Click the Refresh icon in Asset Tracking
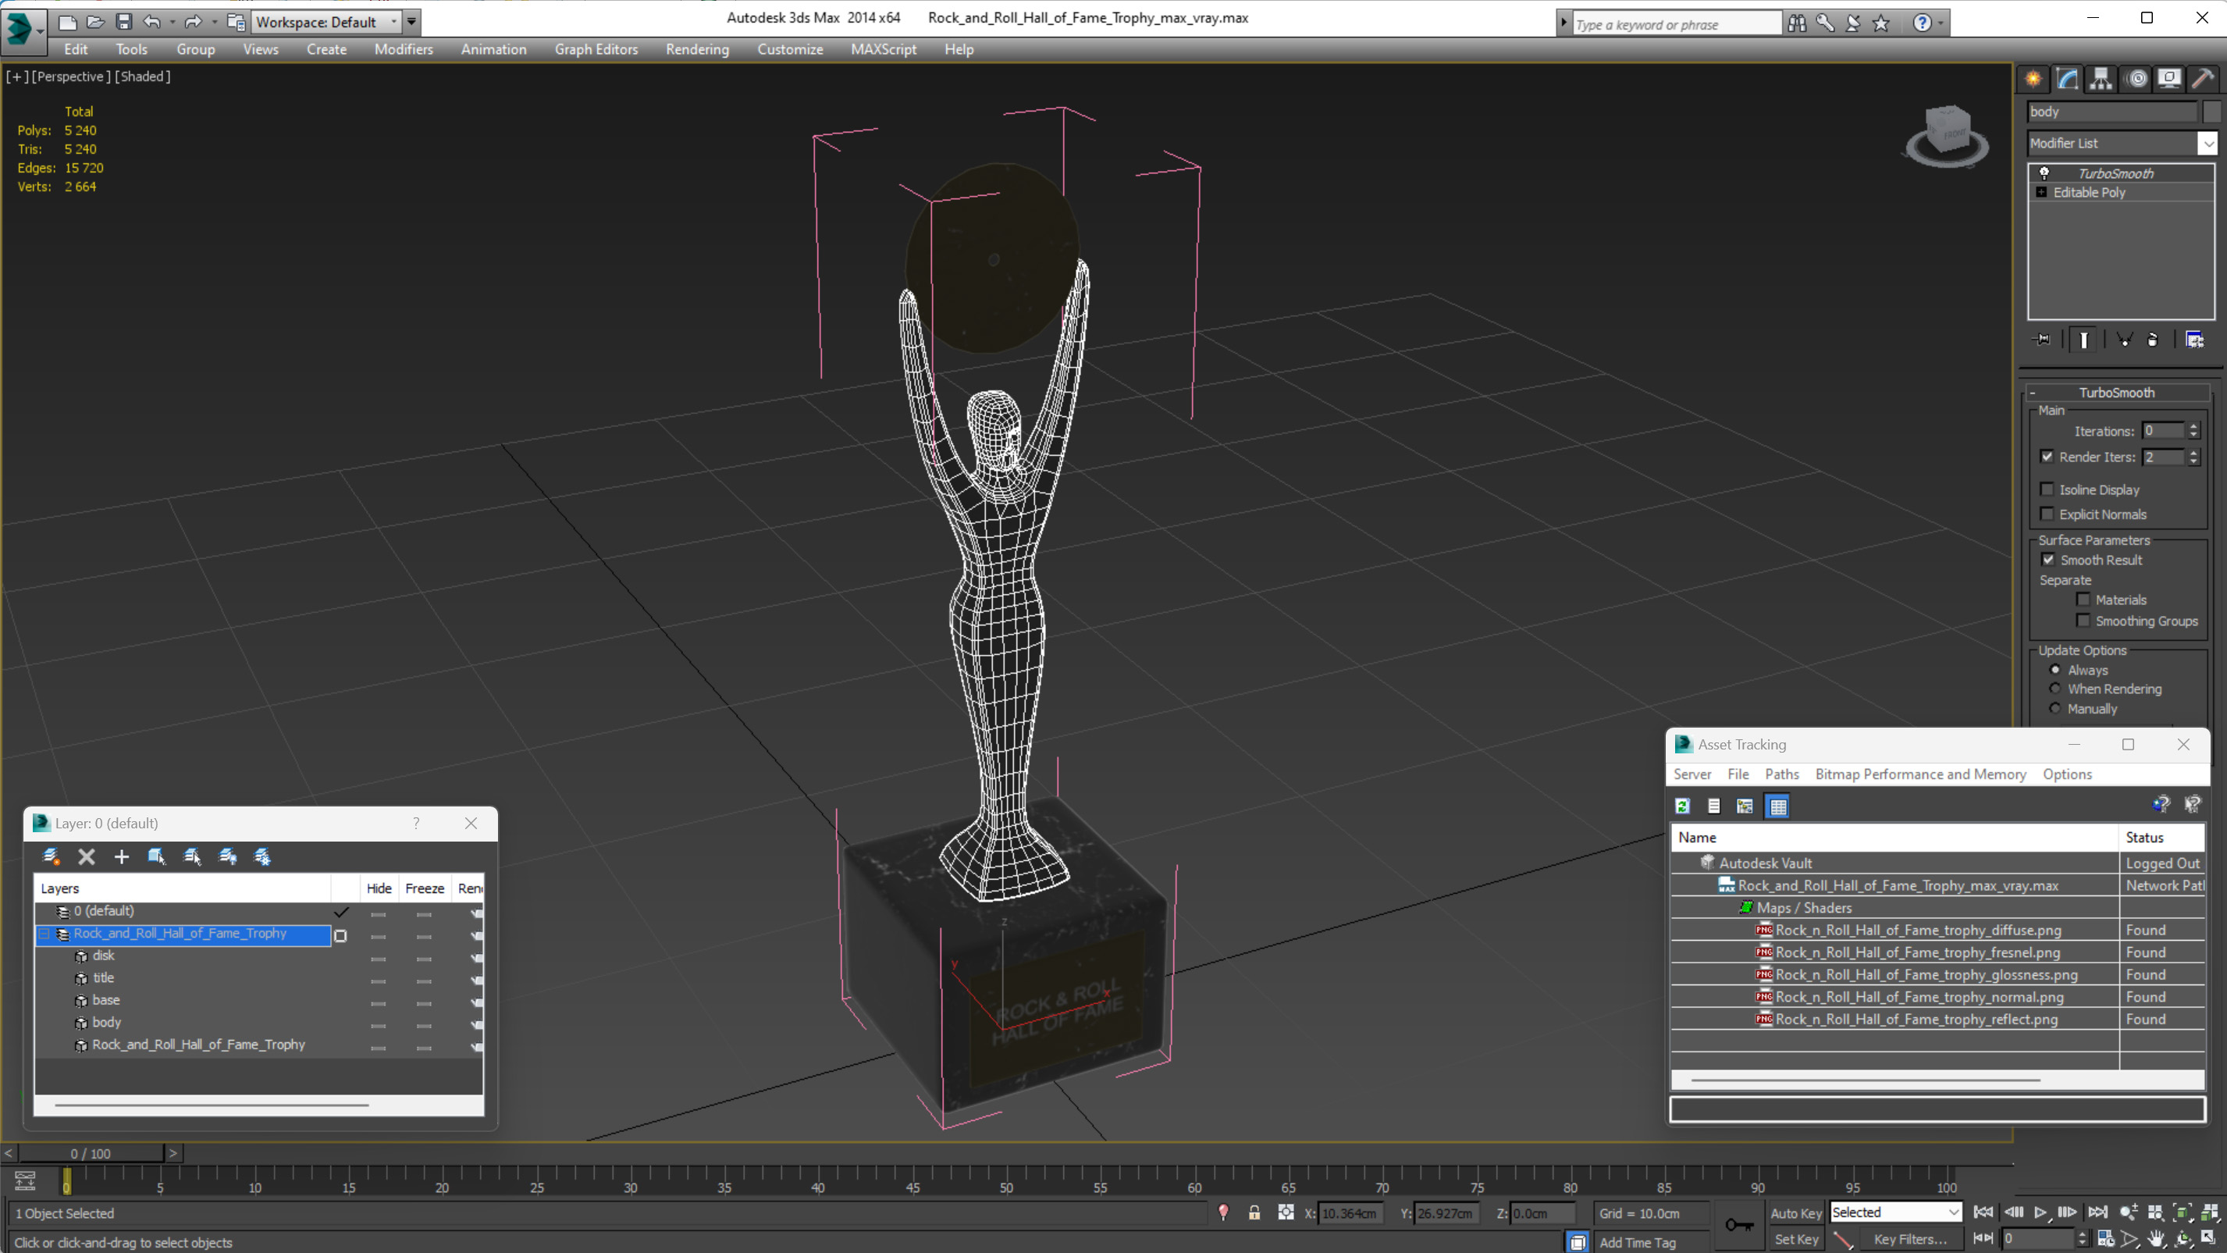The image size is (2227, 1253). pyautogui.click(x=1682, y=806)
